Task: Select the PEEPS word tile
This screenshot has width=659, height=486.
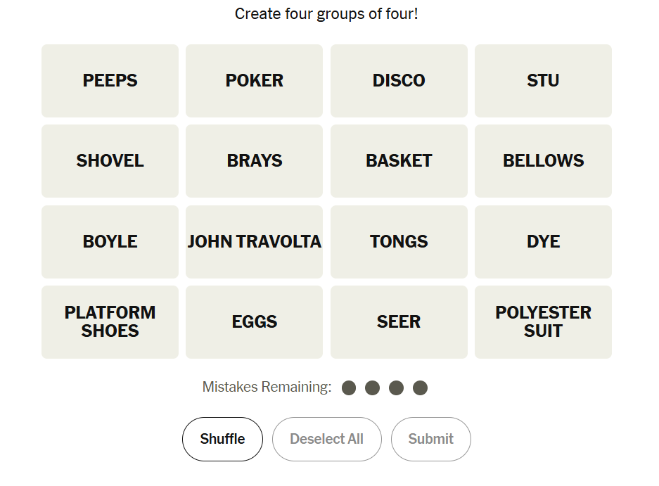Action: (x=110, y=81)
